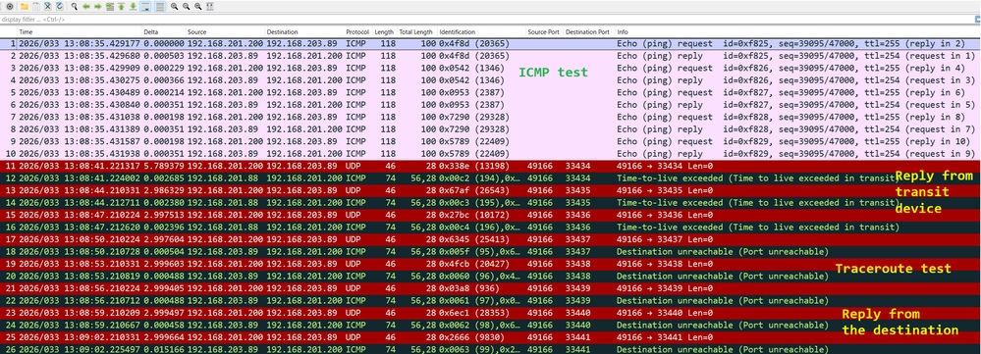The height and width of the screenshot is (354, 981).
Task: Select packet 20 with destination port 33438
Action: (491, 276)
